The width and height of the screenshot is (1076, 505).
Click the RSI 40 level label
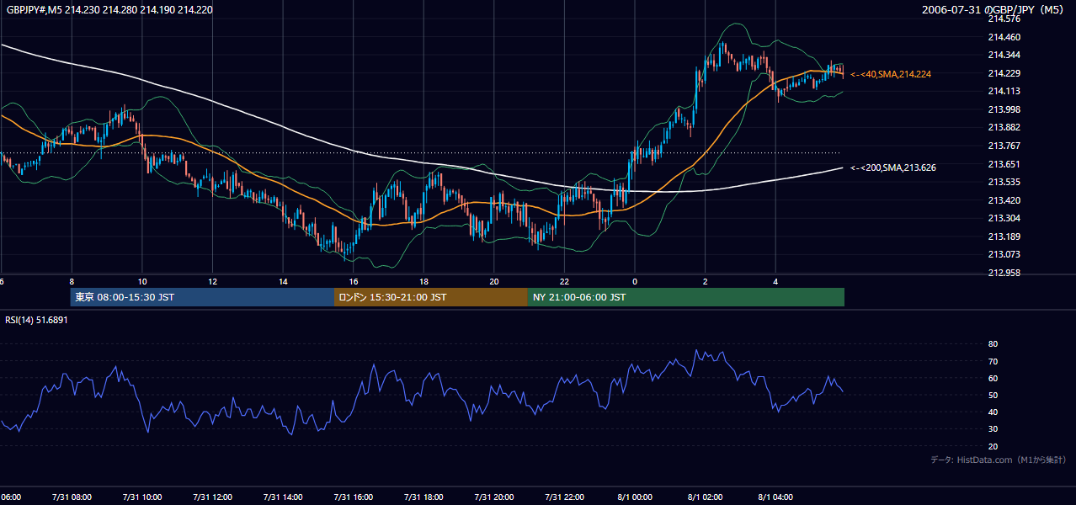(x=993, y=412)
